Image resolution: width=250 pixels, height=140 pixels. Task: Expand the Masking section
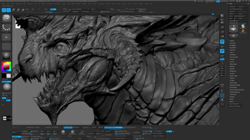pyautogui.click(x=232, y=66)
